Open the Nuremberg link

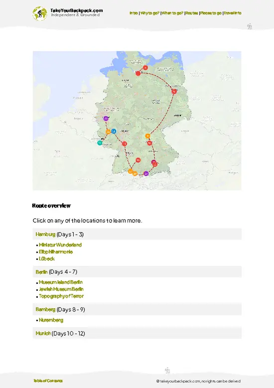51,320
